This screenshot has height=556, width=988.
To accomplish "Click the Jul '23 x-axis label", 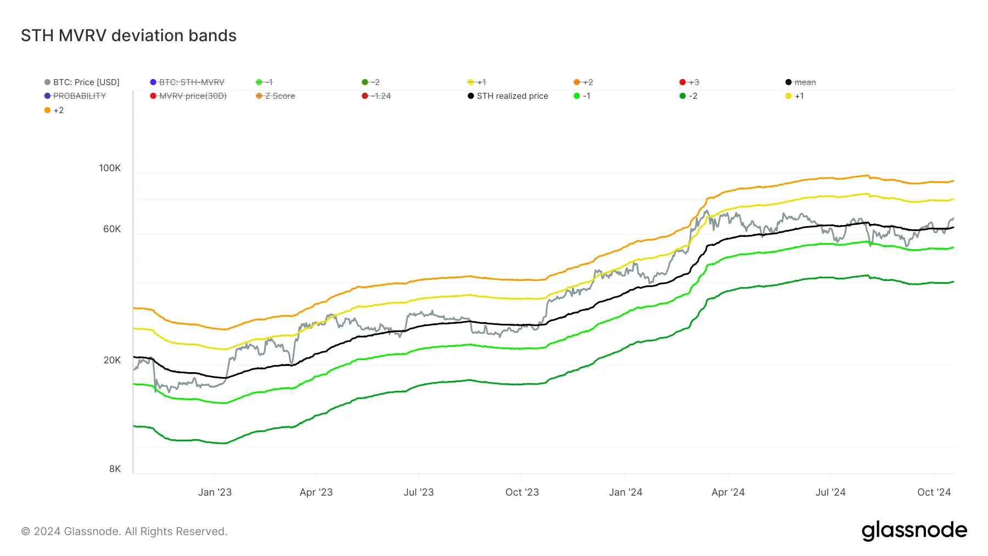I will click(x=419, y=492).
